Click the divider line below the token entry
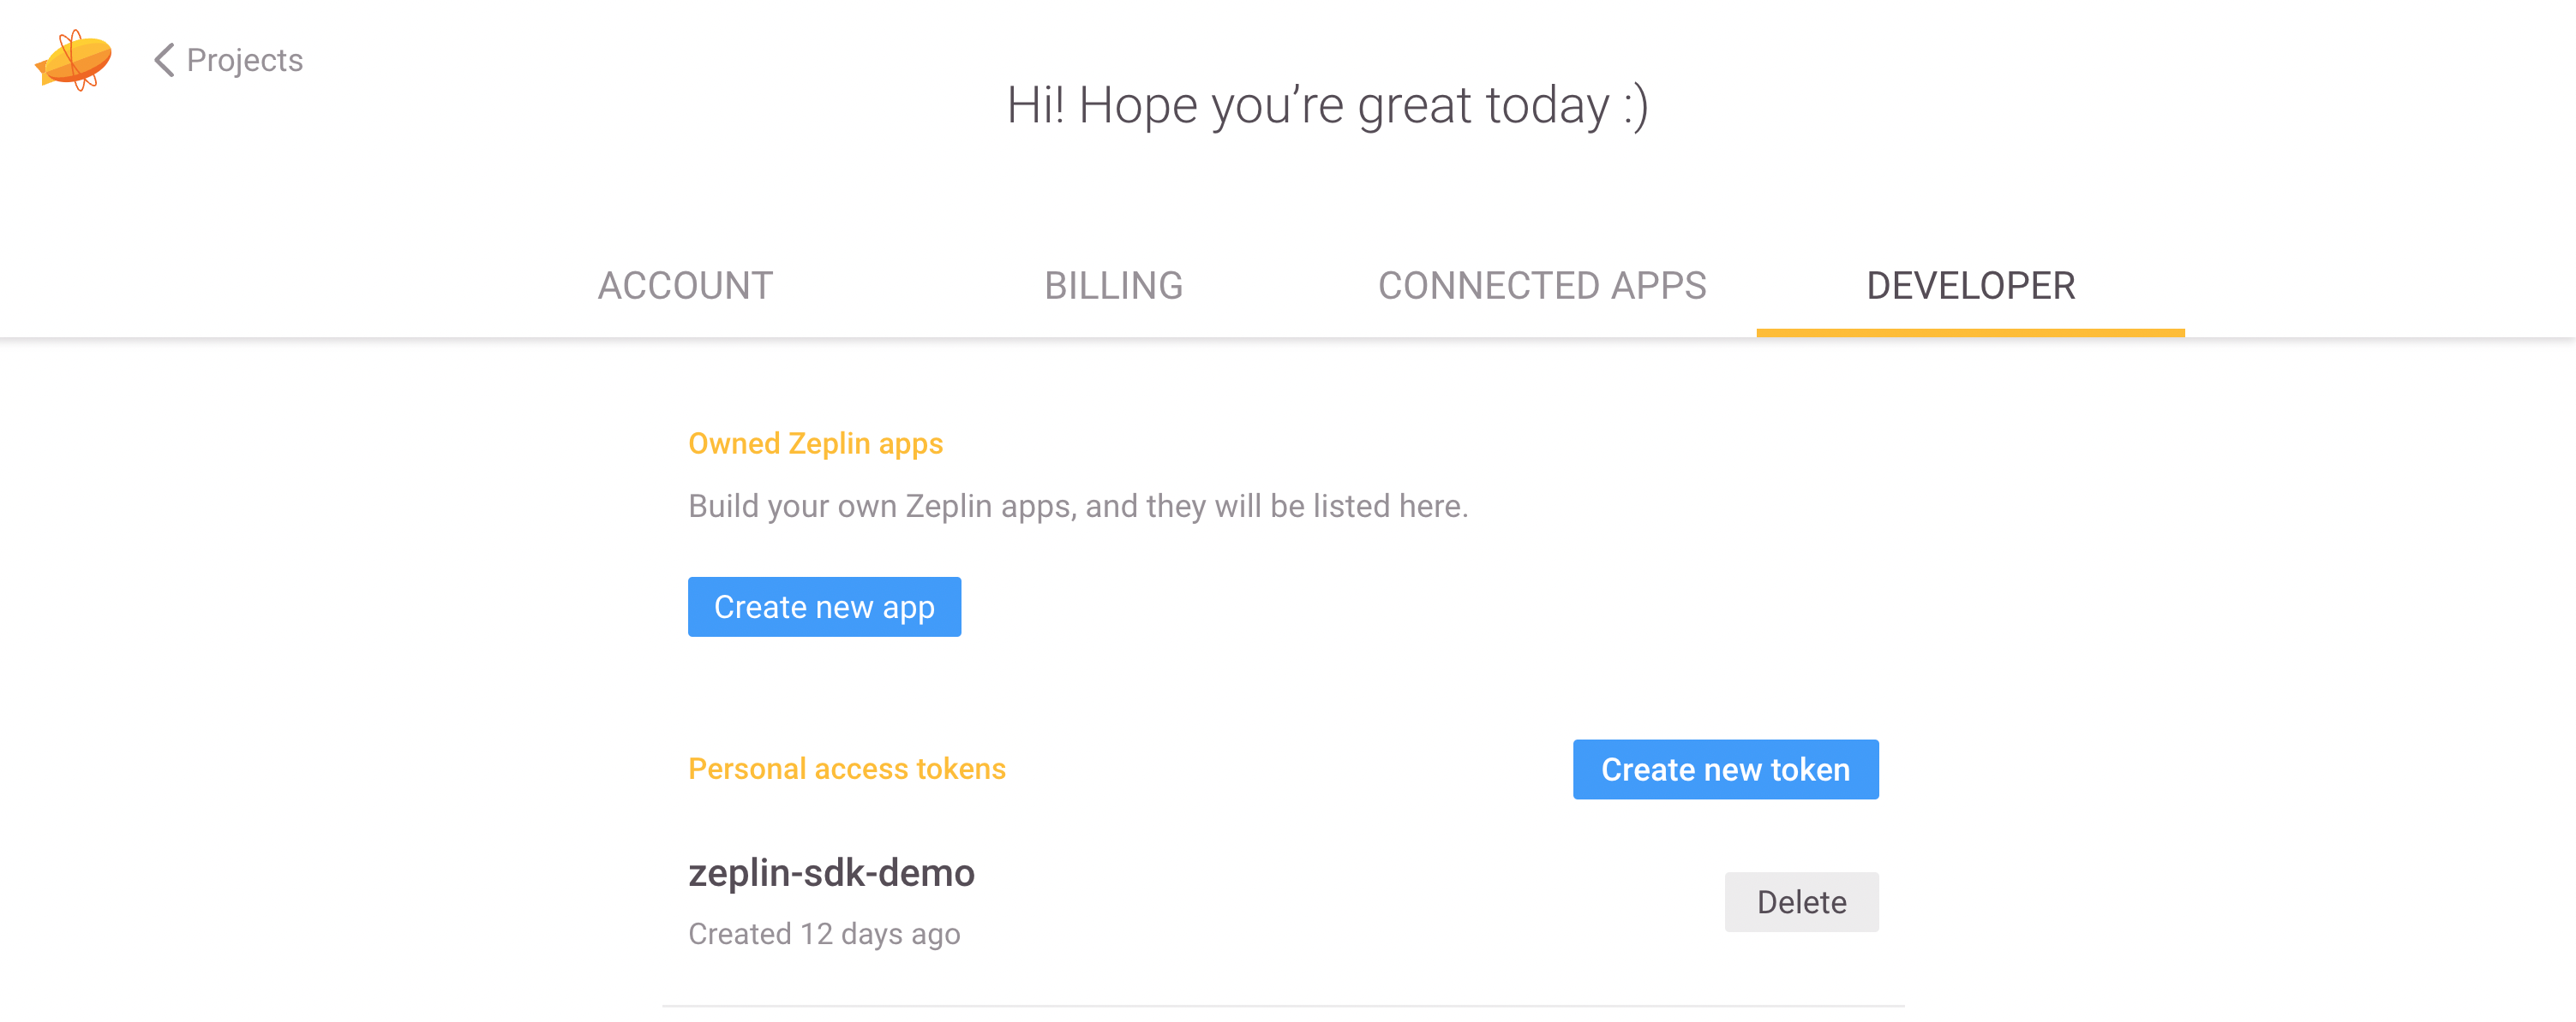The image size is (2576, 1022). pos(1283,1005)
